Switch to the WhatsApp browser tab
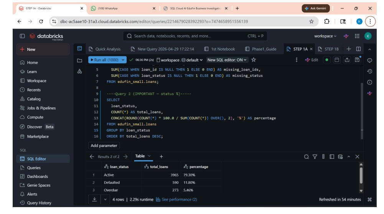 [x=123, y=8]
